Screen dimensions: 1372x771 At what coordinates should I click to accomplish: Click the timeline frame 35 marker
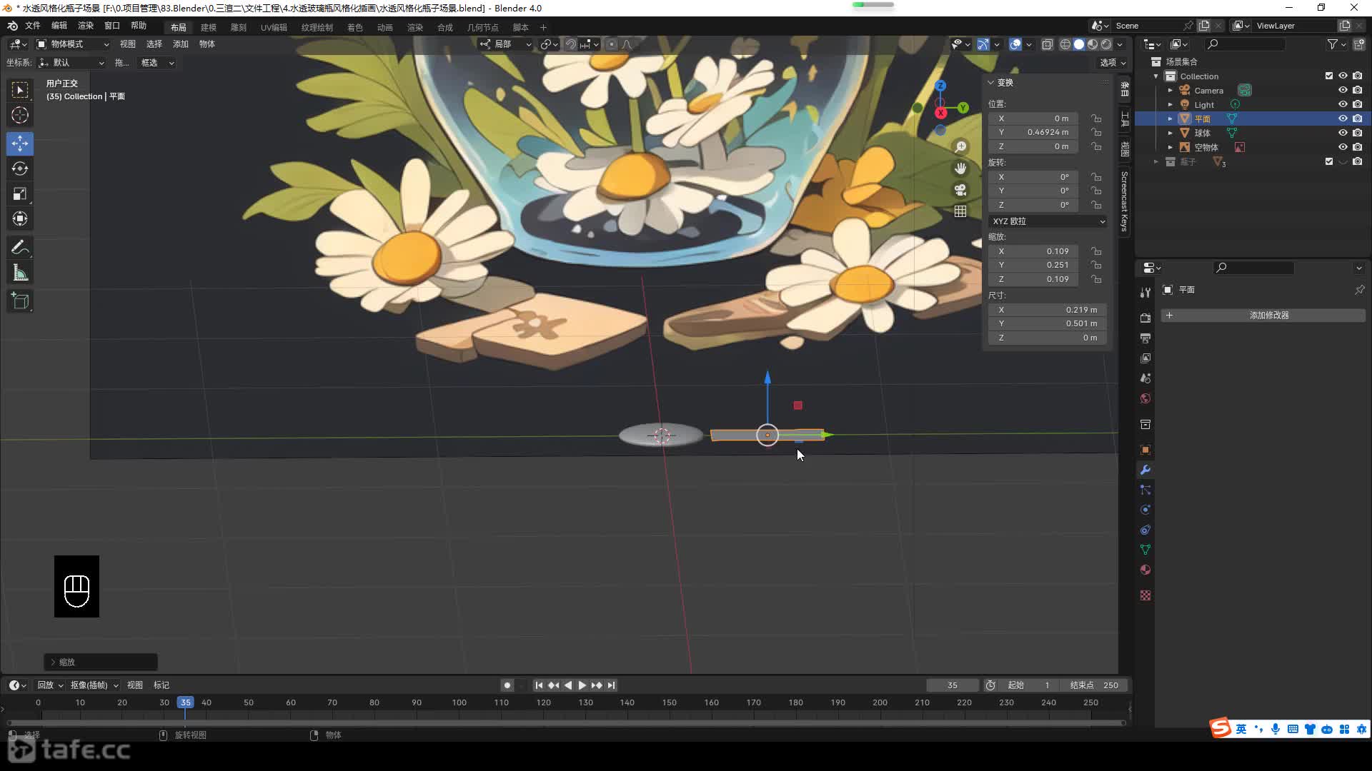tap(185, 702)
